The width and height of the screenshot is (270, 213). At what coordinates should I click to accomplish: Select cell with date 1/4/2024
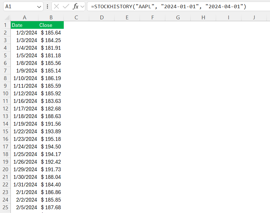[24, 48]
